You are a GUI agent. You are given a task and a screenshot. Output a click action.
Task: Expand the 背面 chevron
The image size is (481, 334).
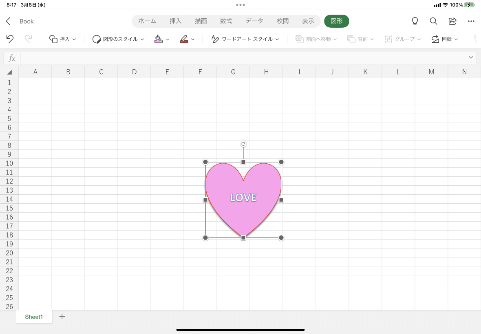point(372,39)
